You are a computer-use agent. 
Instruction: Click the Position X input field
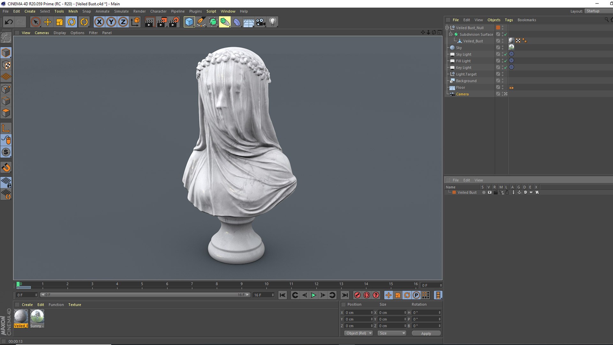click(x=358, y=312)
